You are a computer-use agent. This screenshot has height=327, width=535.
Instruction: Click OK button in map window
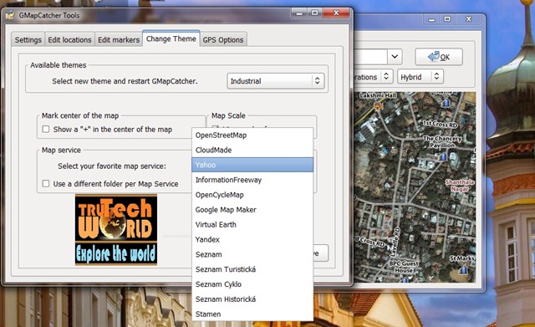pos(439,57)
